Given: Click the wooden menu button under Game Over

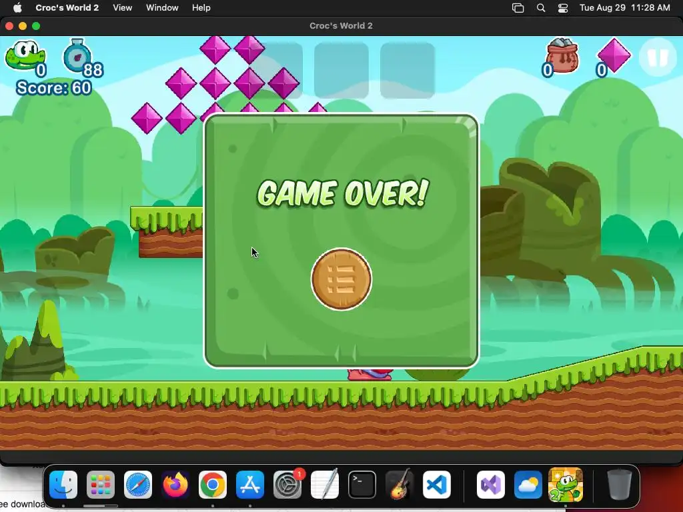Looking at the screenshot, I should (341, 279).
